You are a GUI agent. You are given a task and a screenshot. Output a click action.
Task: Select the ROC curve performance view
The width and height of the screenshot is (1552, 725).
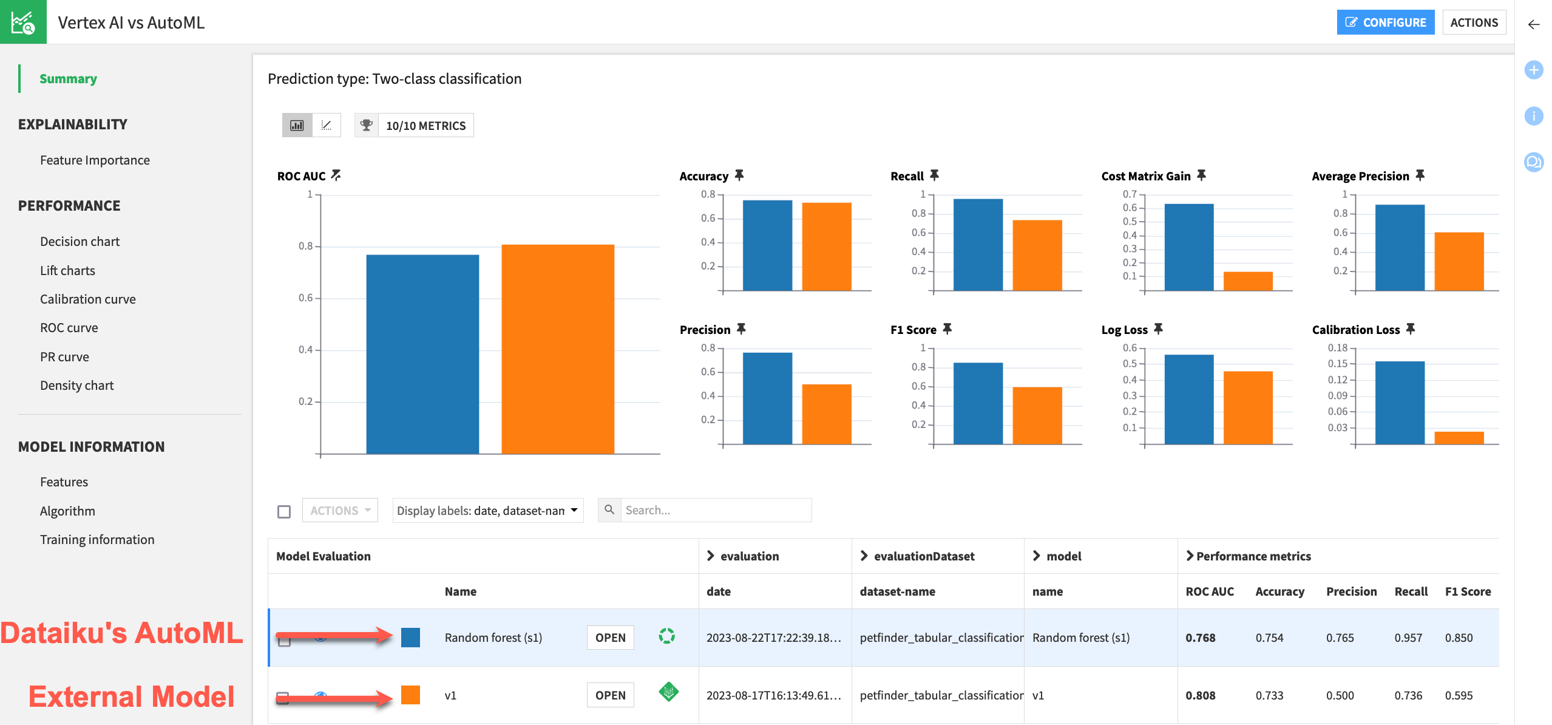69,327
